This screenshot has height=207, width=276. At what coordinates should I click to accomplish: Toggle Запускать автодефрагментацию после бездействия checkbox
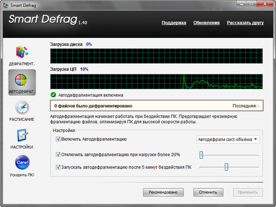click(x=58, y=167)
